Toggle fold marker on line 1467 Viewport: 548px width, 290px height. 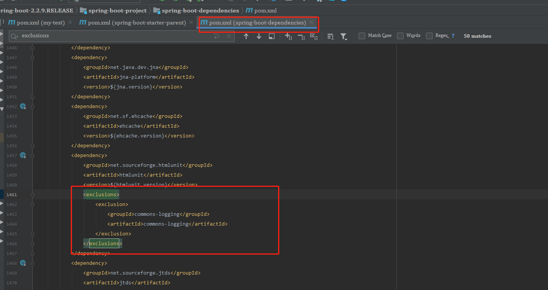point(32,253)
